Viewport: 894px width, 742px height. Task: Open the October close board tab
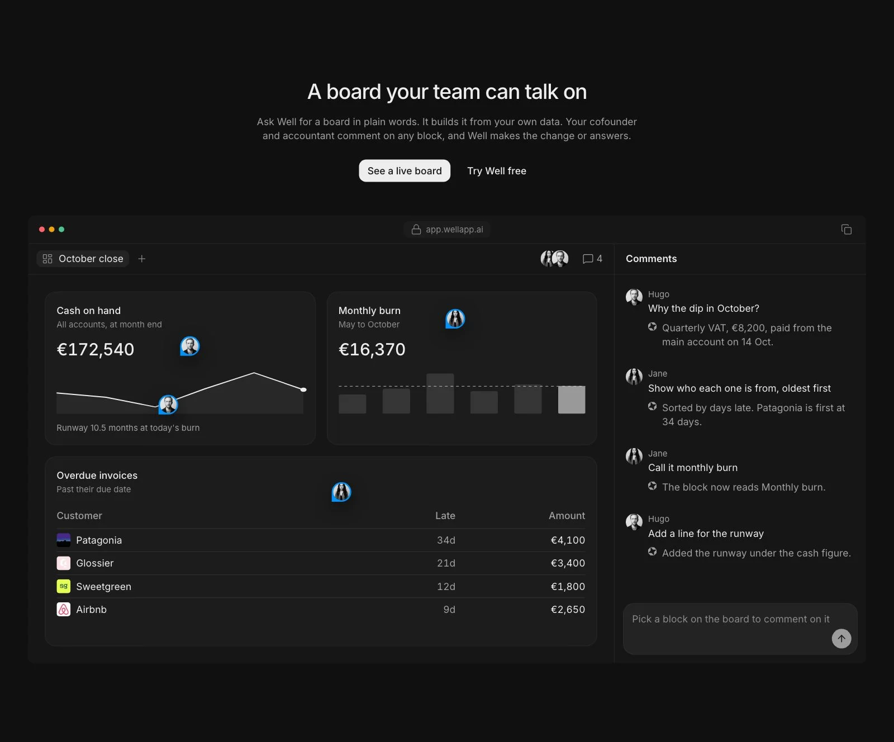pos(83,259)
